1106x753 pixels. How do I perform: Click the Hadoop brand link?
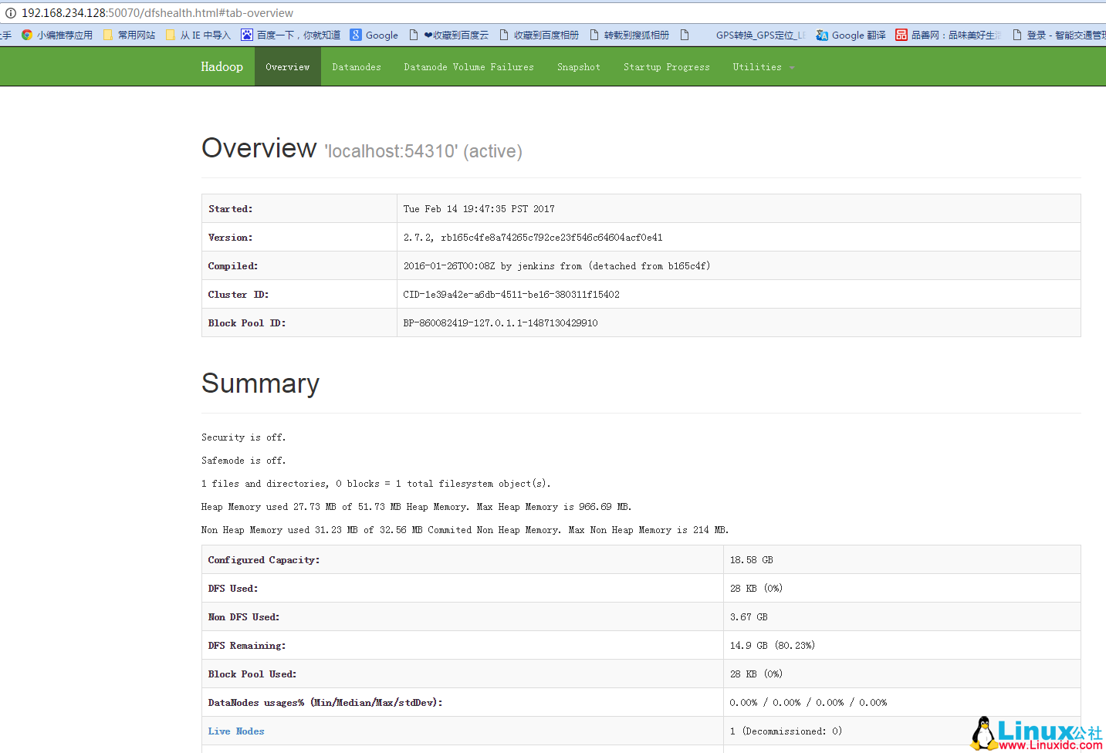pyautogui.click(x=222, y=67)
